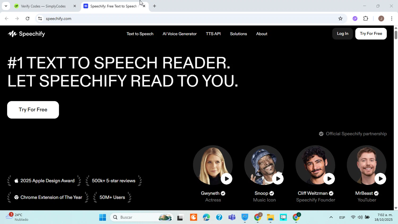Close the Verify Codes SimplyCodes tab

pyautogui.click(x=75, y=6)
